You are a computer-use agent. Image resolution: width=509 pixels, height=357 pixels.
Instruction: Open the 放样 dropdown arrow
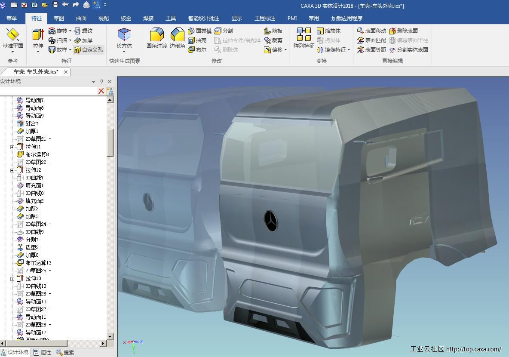(x=70, y=50)
